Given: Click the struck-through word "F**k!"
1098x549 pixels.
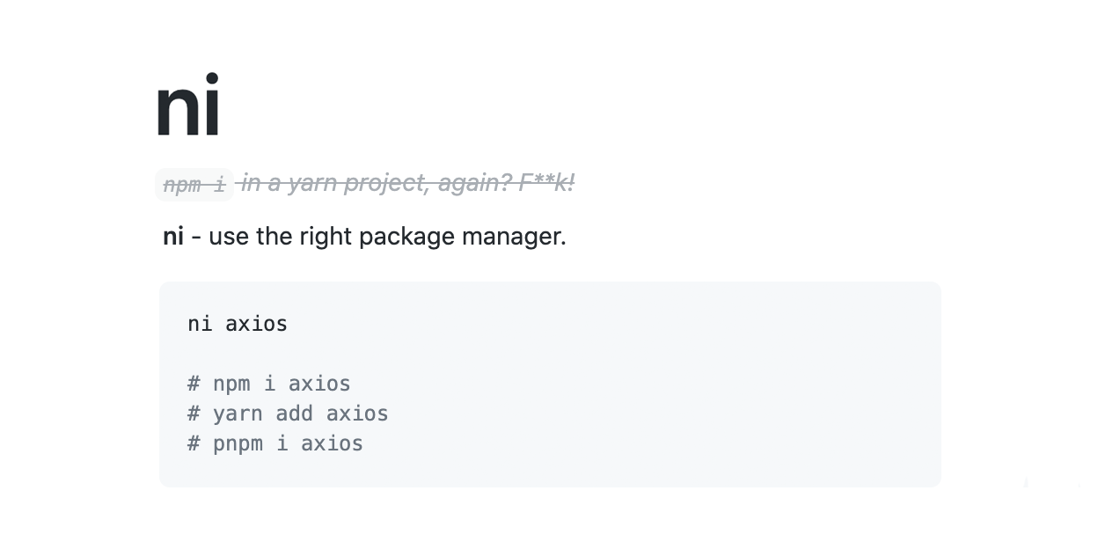Looking at the screenshot, I should coord(546,183).
